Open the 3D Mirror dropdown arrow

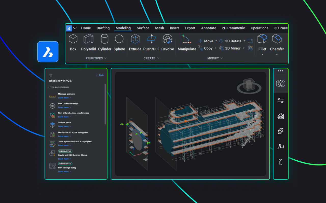tap(243, 48)
